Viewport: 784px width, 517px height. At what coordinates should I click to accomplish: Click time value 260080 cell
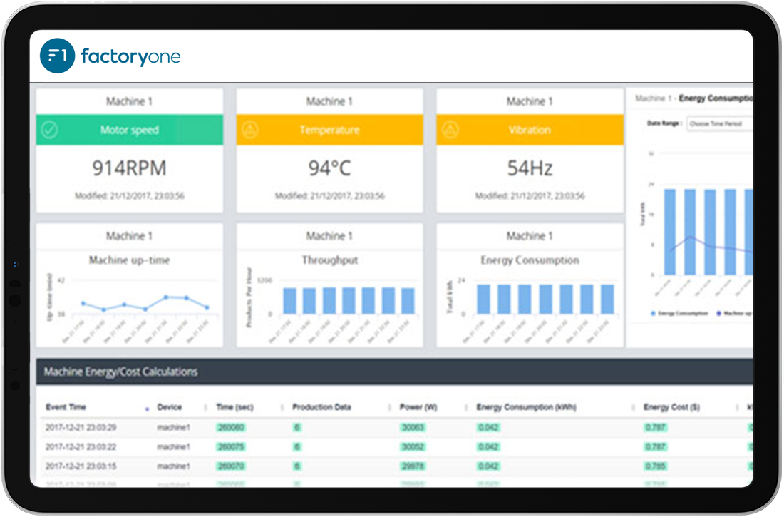tap(230, 427)
